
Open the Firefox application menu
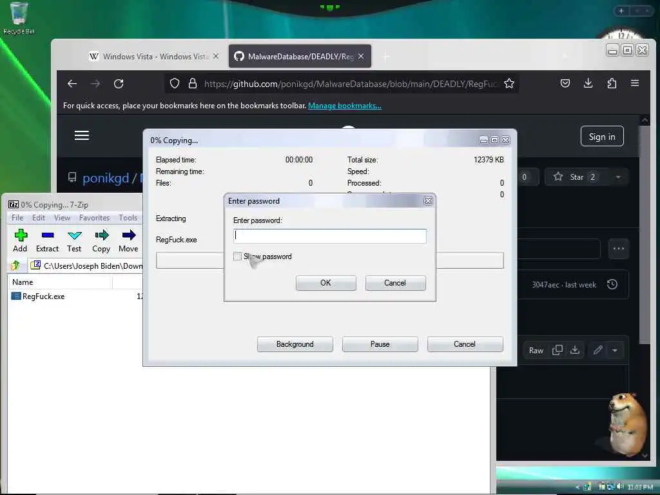click(x=635, y=83)
